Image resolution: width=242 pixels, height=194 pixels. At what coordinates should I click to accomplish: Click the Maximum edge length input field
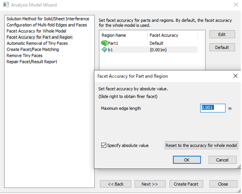[213, 108]
